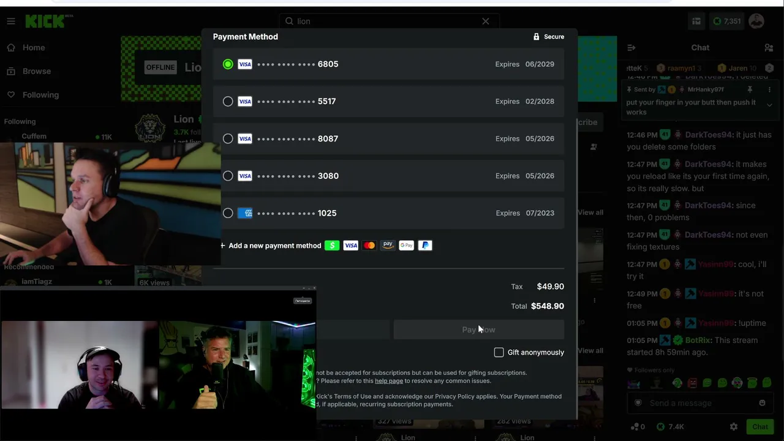Image resolution: width=784 pixels, height=441 pixels.
Task: Click the green Chat send button
Action: 760,427
